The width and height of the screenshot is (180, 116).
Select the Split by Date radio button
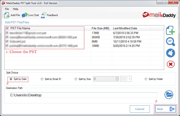(x=11, y=79)
